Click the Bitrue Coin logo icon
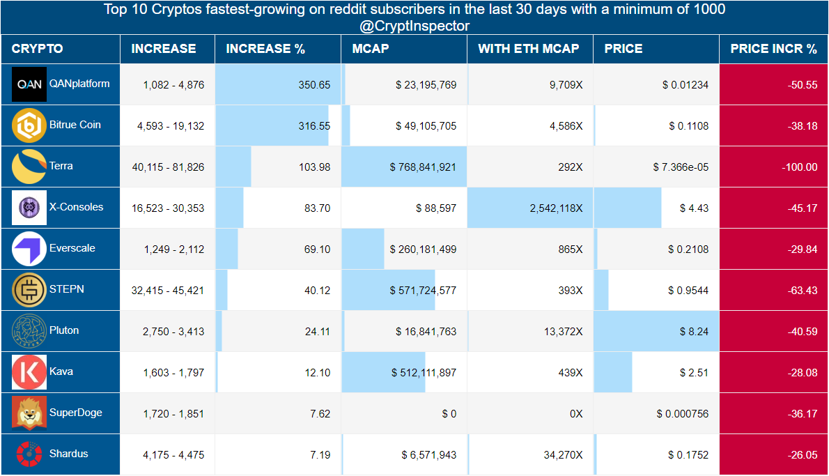 (29, 126)
